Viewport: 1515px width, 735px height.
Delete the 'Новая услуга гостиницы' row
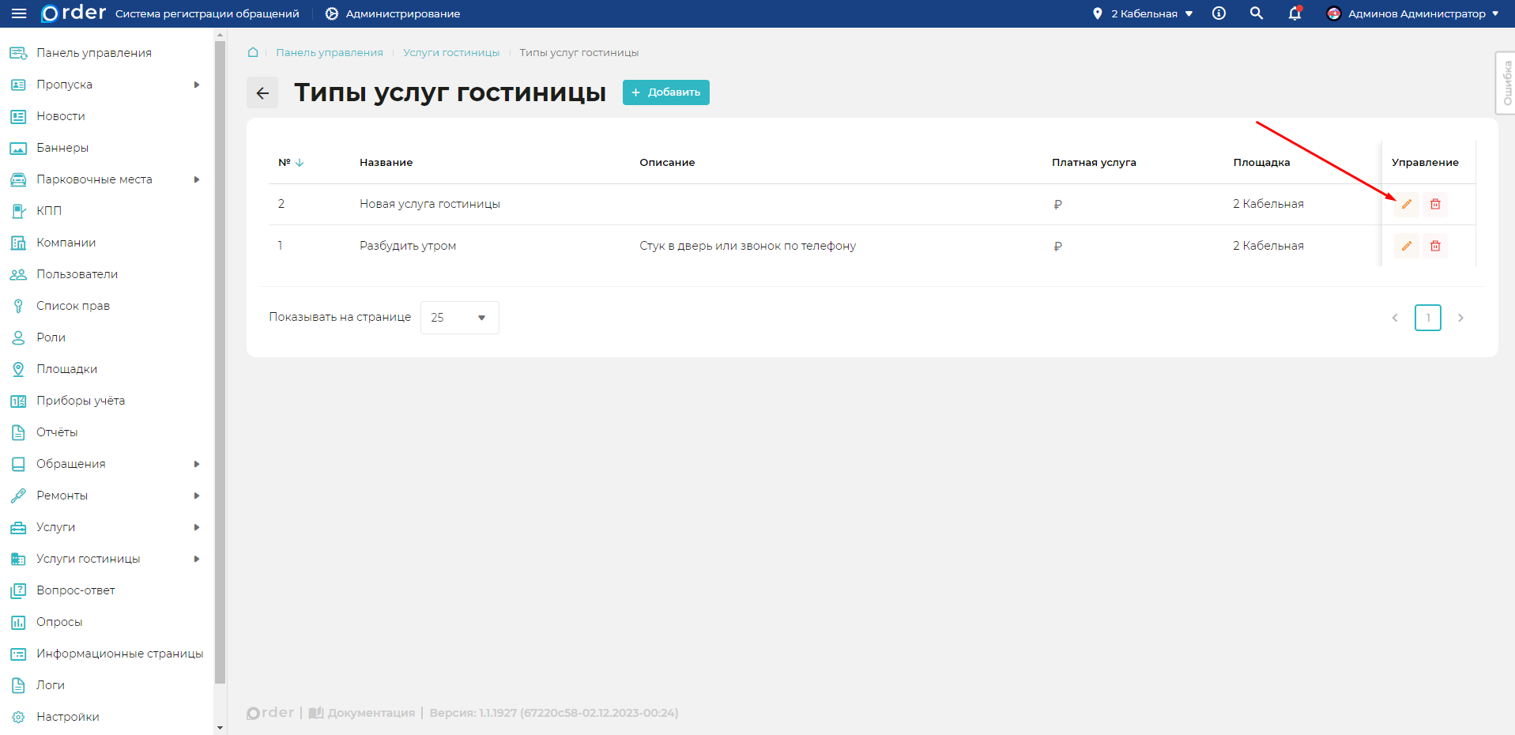[1435, 204]
